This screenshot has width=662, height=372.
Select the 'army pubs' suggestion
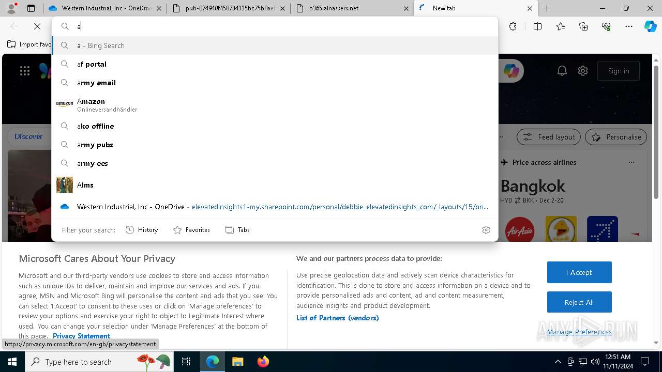point(275,145)
